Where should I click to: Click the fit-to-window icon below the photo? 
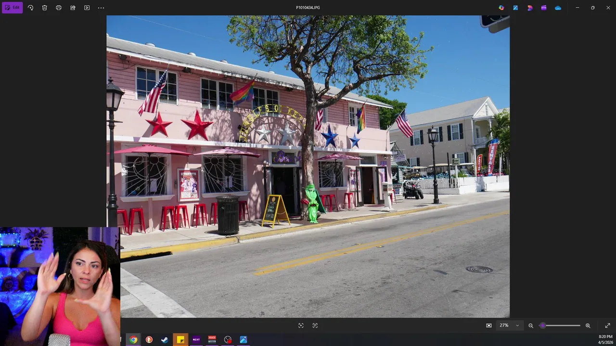[301, 325]
